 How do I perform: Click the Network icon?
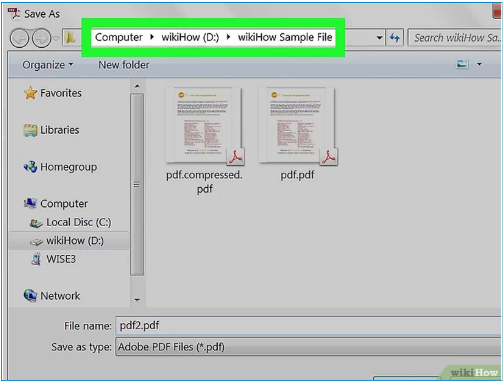coord(30,295)
